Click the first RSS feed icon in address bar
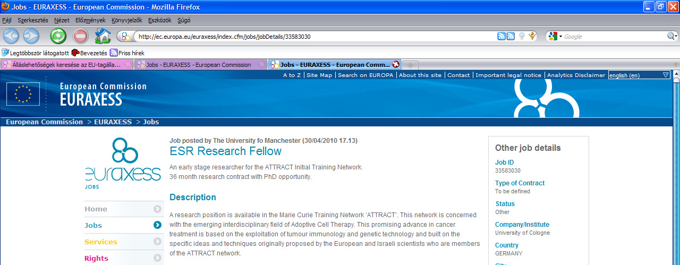Image resolution: width=680 pixels, height=265 pixels. click(501, 36)
